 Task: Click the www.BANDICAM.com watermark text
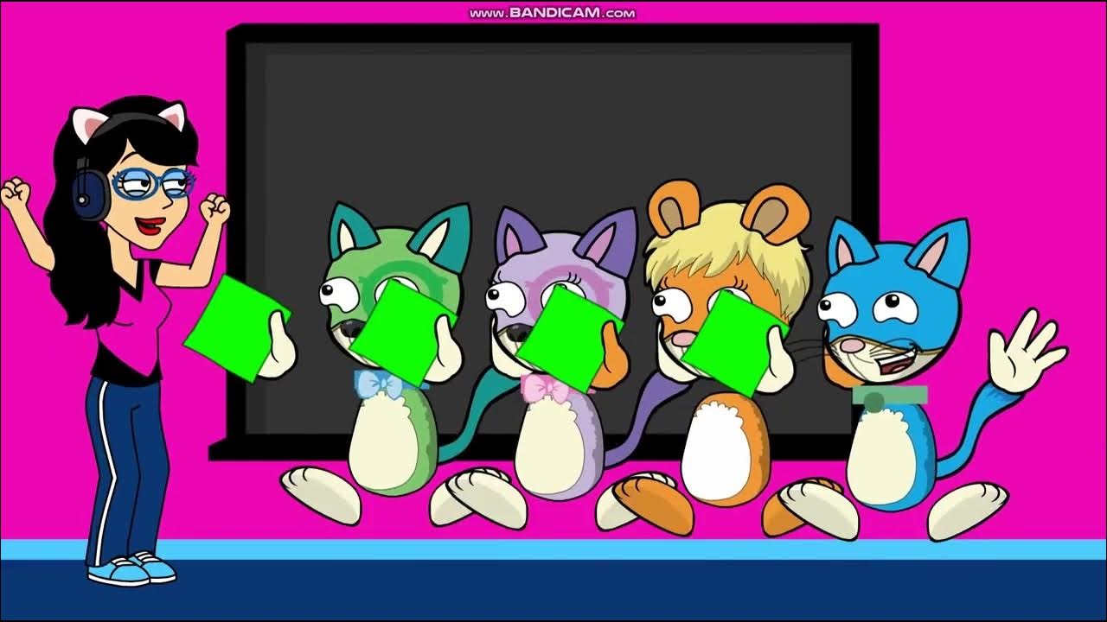(552, 13)
